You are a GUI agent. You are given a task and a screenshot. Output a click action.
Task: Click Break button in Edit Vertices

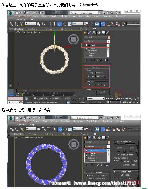132,179
